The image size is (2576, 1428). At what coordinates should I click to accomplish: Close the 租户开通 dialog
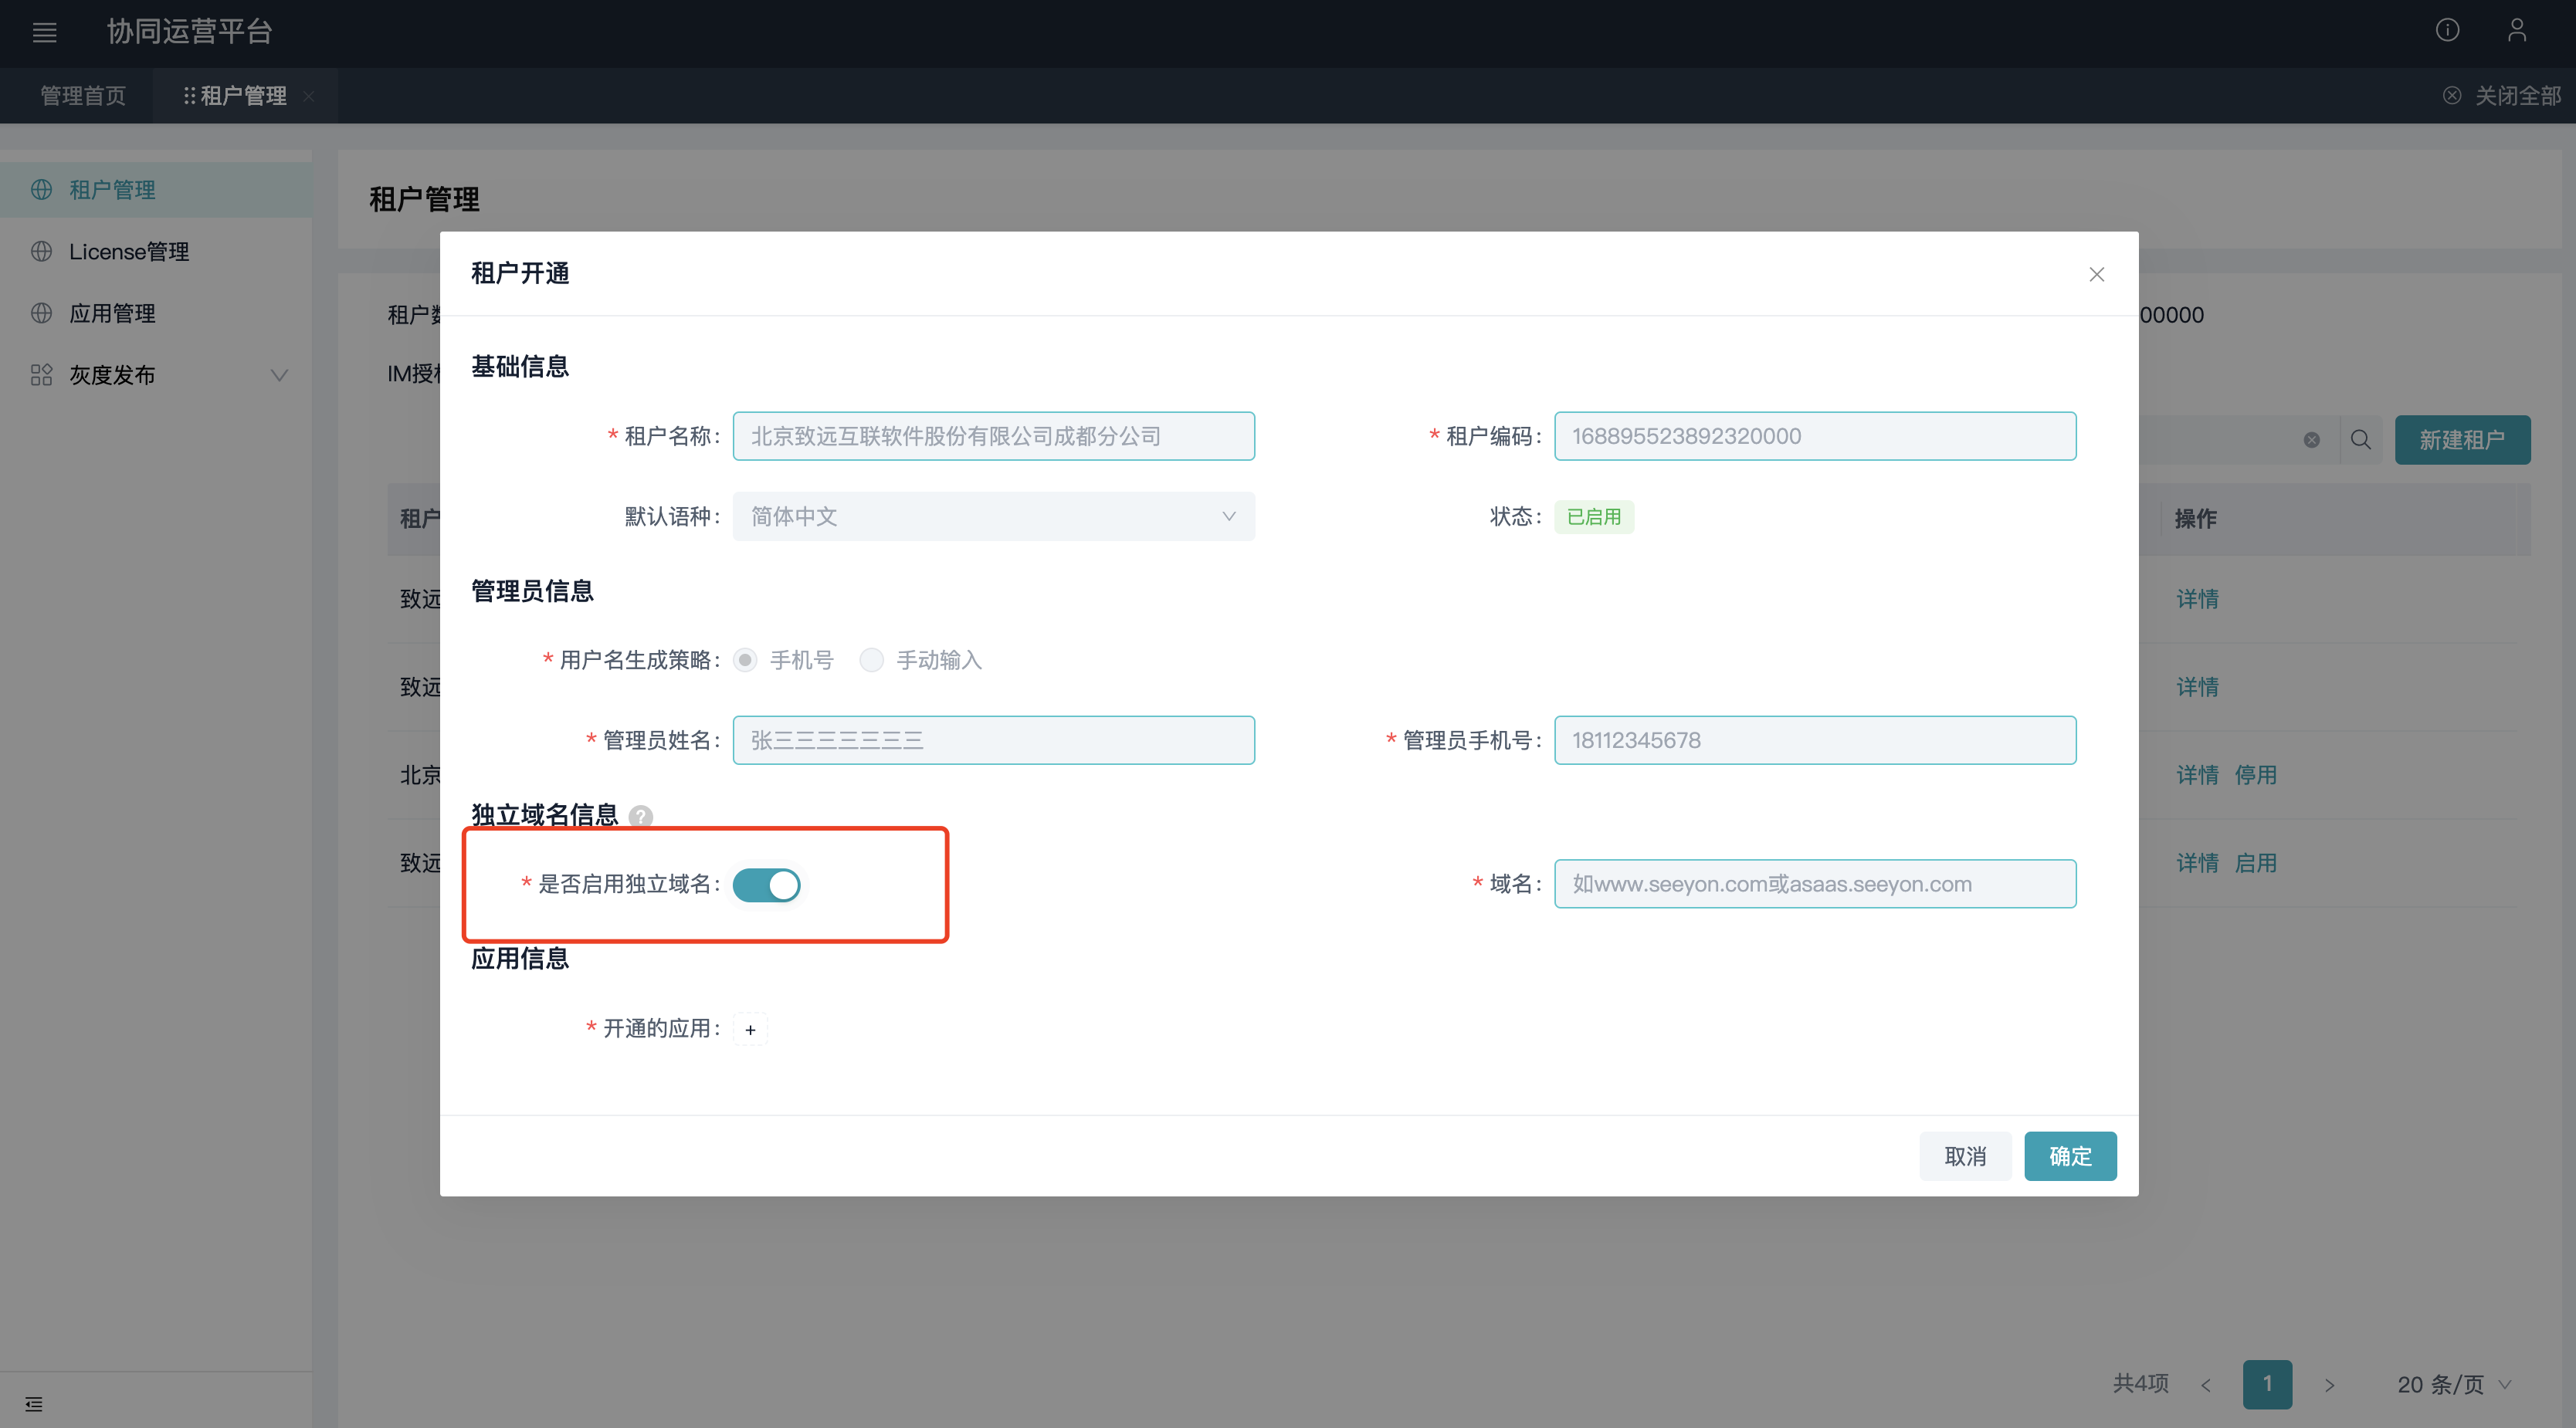tap(2097, 274)
